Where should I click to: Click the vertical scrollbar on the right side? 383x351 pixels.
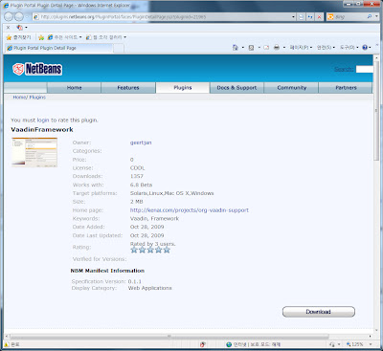click(376, 110)
